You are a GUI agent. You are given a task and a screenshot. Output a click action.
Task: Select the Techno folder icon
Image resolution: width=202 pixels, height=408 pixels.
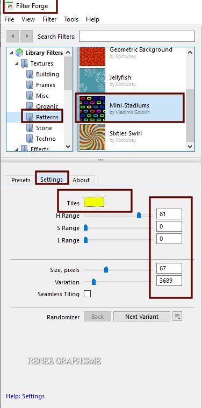30,139
